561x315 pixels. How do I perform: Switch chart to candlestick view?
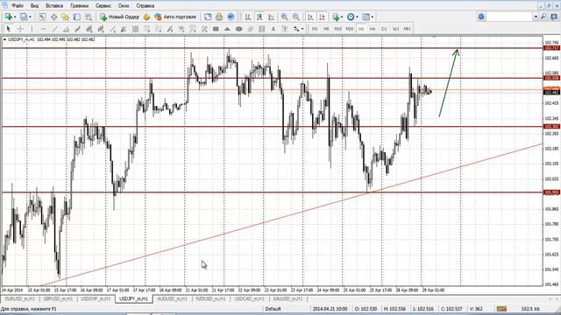click(x=259, y=17)
